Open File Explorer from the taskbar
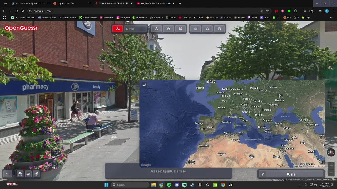The image size is (337, 189). click(x=153, y=185)
